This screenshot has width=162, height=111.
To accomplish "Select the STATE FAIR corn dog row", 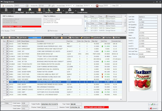I will click(63, 74).
